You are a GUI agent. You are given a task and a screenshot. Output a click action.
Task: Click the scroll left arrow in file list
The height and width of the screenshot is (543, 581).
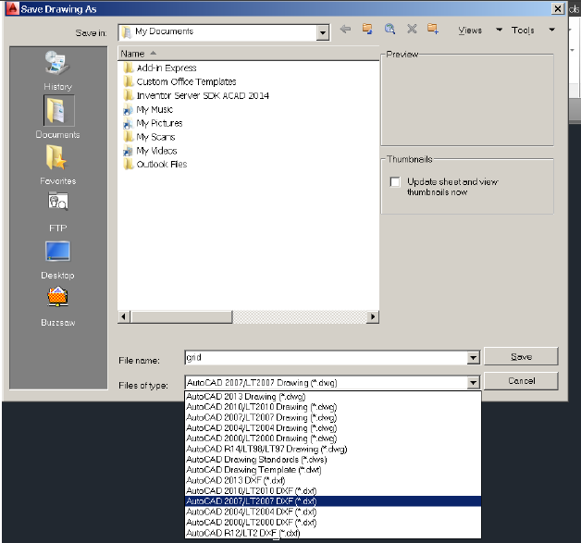pos(124,317)
